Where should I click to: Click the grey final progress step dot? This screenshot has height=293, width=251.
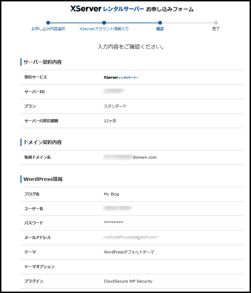pyautogui.click(x=216, y=23)
